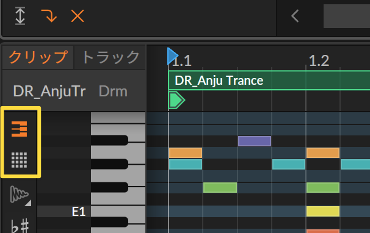Image resolution: width=370 pixels, height=233 pixels.
Task: Click the left chevron arrow
Action: [295, 16]
